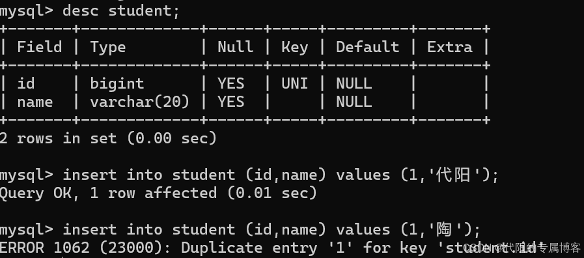Click NULL default in the name row
Image resolution: width=584 pixels, height=258 pixels.
pyautogui.click(x=354, y=102)
